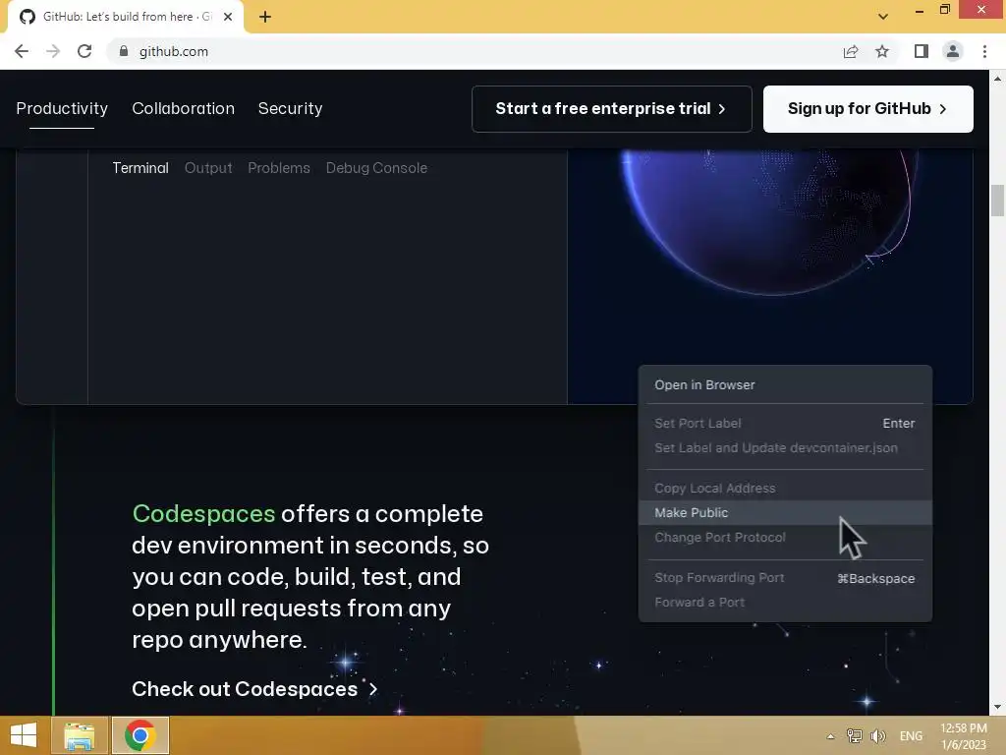Click the padlock site info icon

click(x=124, y=51)
